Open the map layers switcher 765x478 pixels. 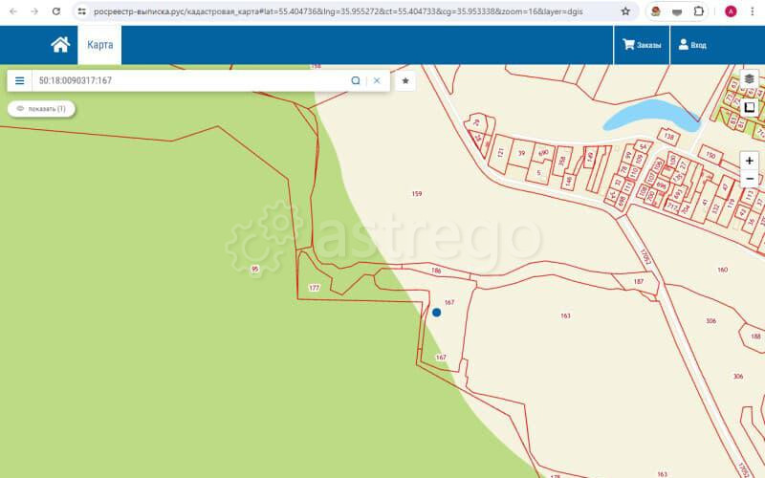click(749, 78)
